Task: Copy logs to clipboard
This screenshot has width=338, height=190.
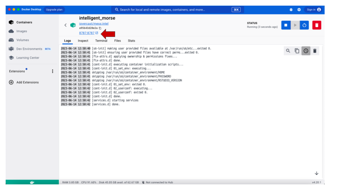Action: 297,51
